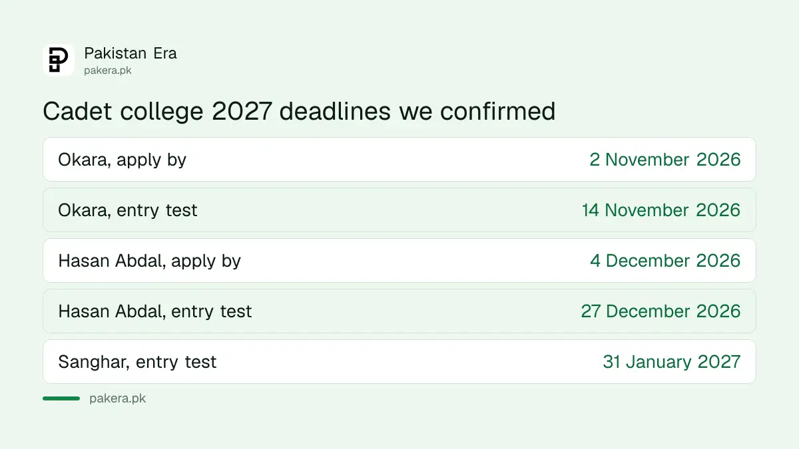Open the pakera.pk footer link
This screenshot has height=449, width=799.
tap(117, 398)
